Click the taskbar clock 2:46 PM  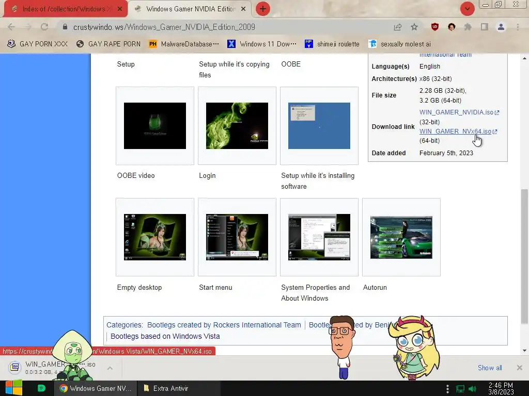click(501, 388)
